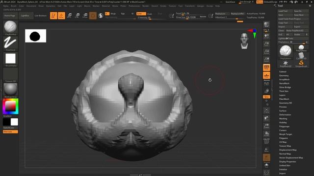Open the MatCap Gray material selector
314x176 pixels.
10,90
